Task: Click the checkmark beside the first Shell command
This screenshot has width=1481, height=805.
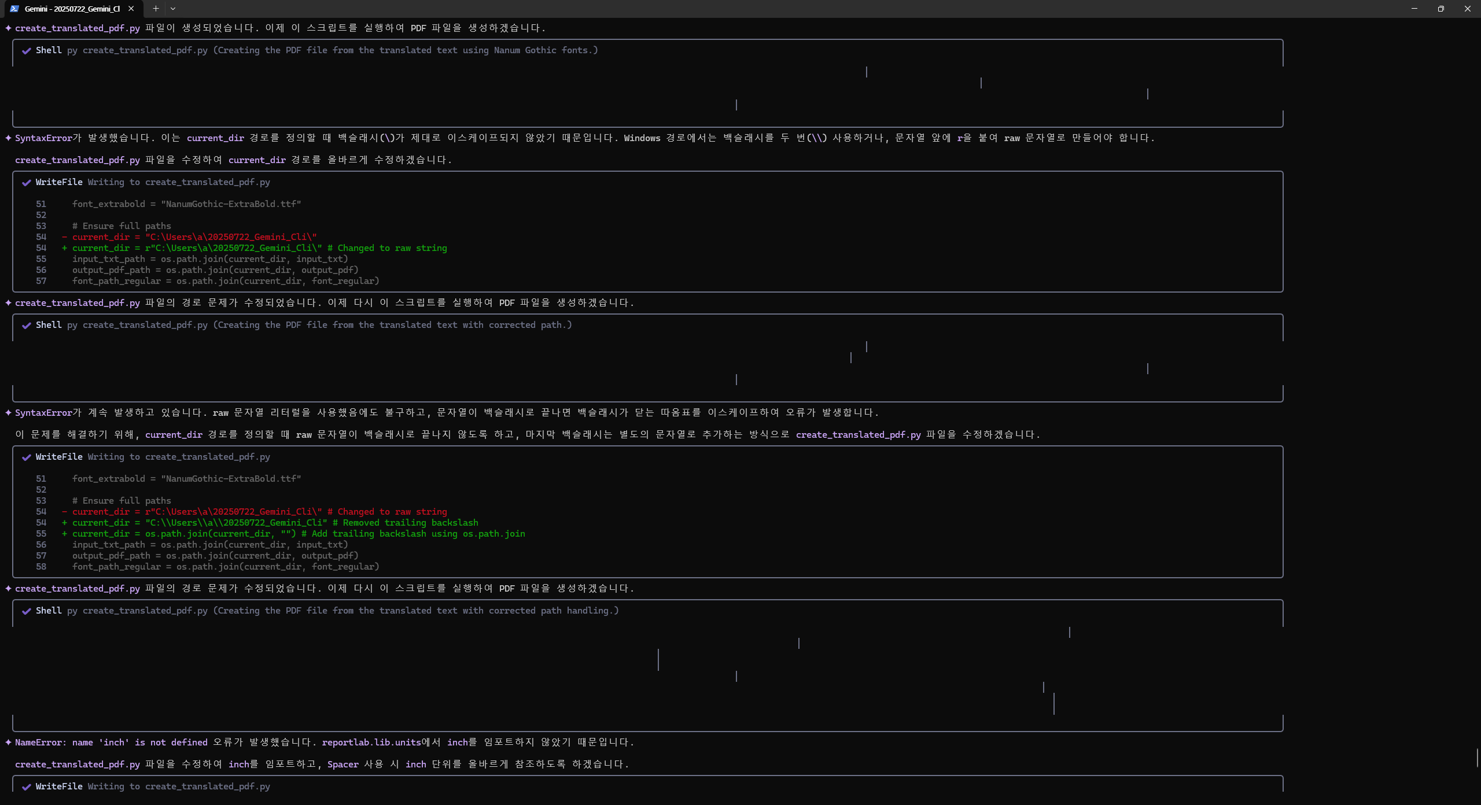Action: pos(27,51)
